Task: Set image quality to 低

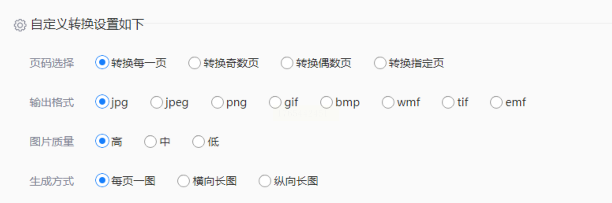Action: pos(199,142)
